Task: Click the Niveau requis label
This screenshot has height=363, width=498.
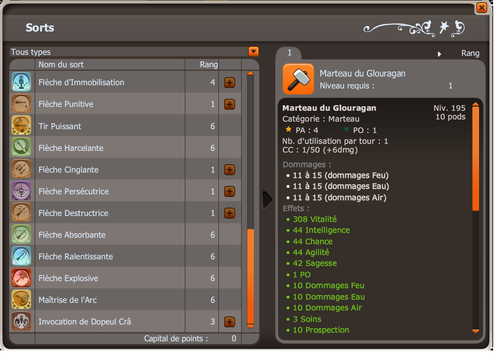Action: 347,86
